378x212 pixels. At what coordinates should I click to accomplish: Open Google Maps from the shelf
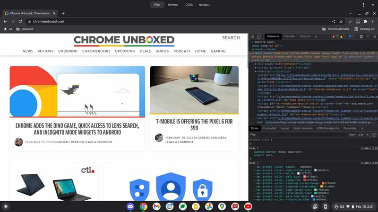point(222,206)
